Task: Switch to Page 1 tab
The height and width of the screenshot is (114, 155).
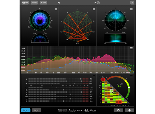Action: 26,110
